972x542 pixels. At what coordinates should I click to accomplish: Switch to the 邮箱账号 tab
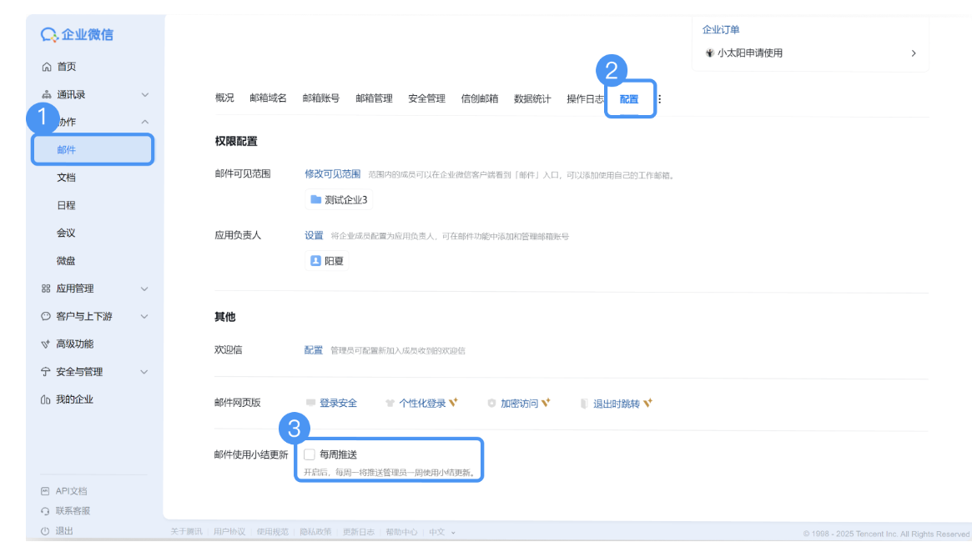[x=321, y=98]
